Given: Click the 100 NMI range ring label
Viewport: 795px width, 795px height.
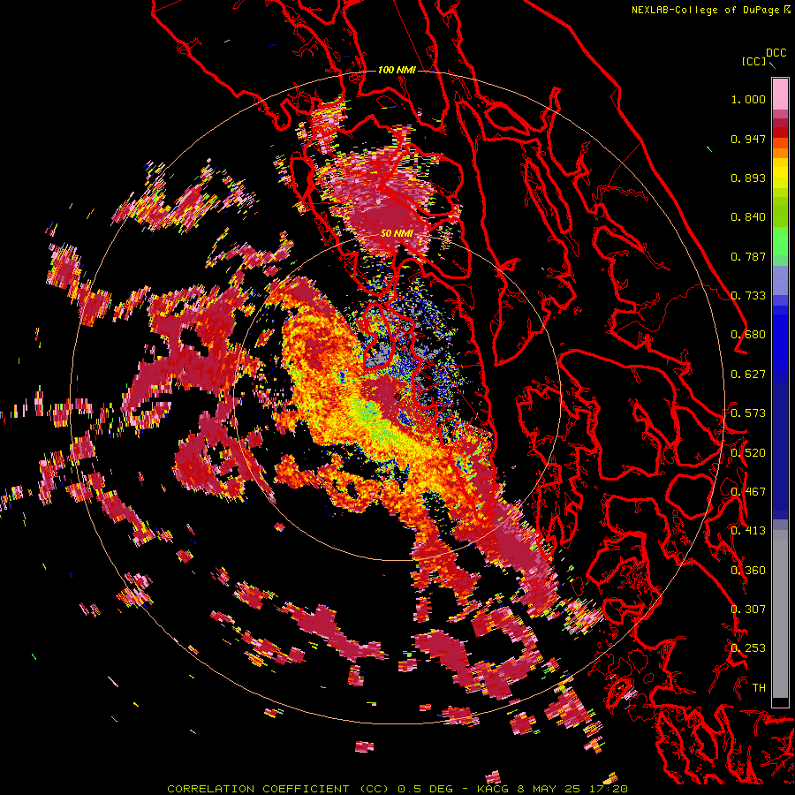Looking at the screenshot, I should pos(397,70).
